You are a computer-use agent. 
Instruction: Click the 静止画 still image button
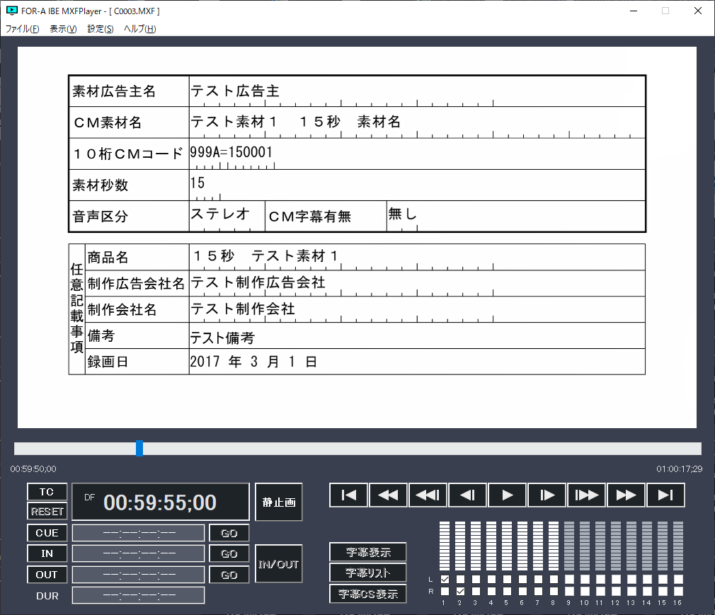[279, 502]
